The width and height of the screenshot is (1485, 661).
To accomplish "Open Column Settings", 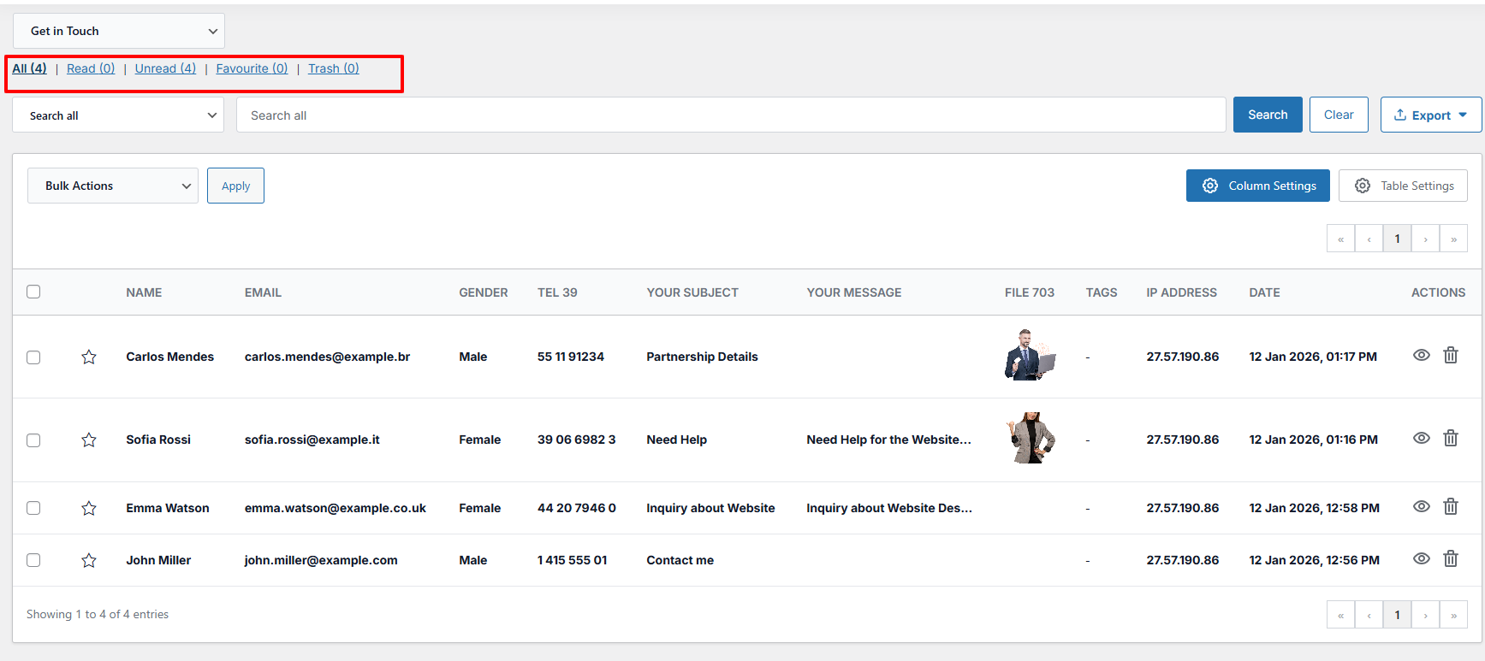I will (x=1257, y=186).
